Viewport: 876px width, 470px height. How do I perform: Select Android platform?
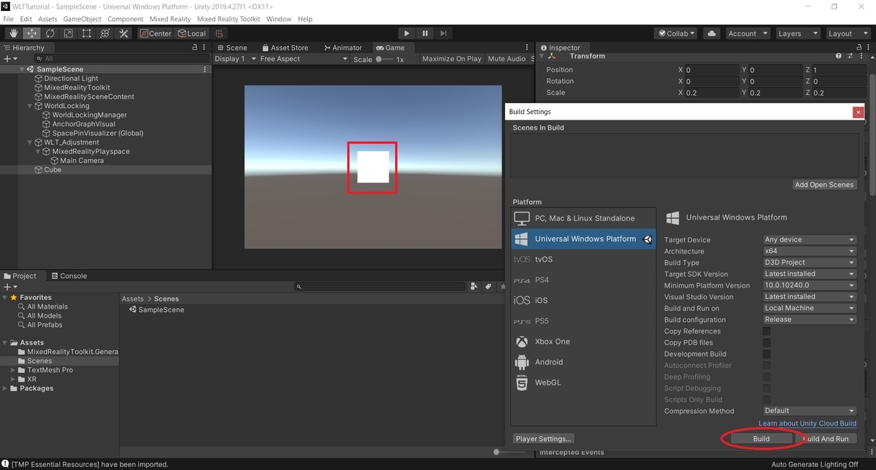584,361
